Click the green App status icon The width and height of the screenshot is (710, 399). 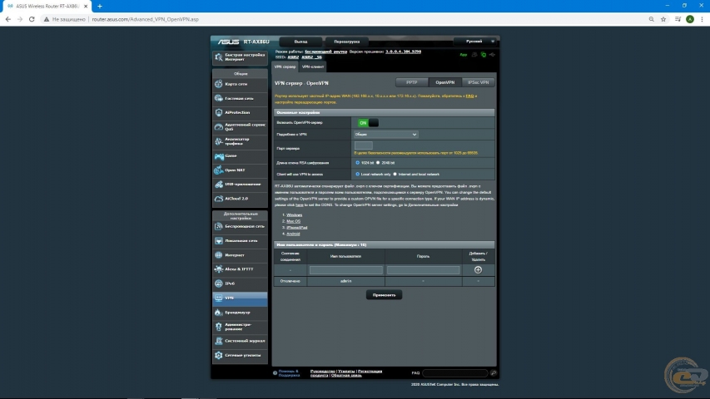pos(464,55)
